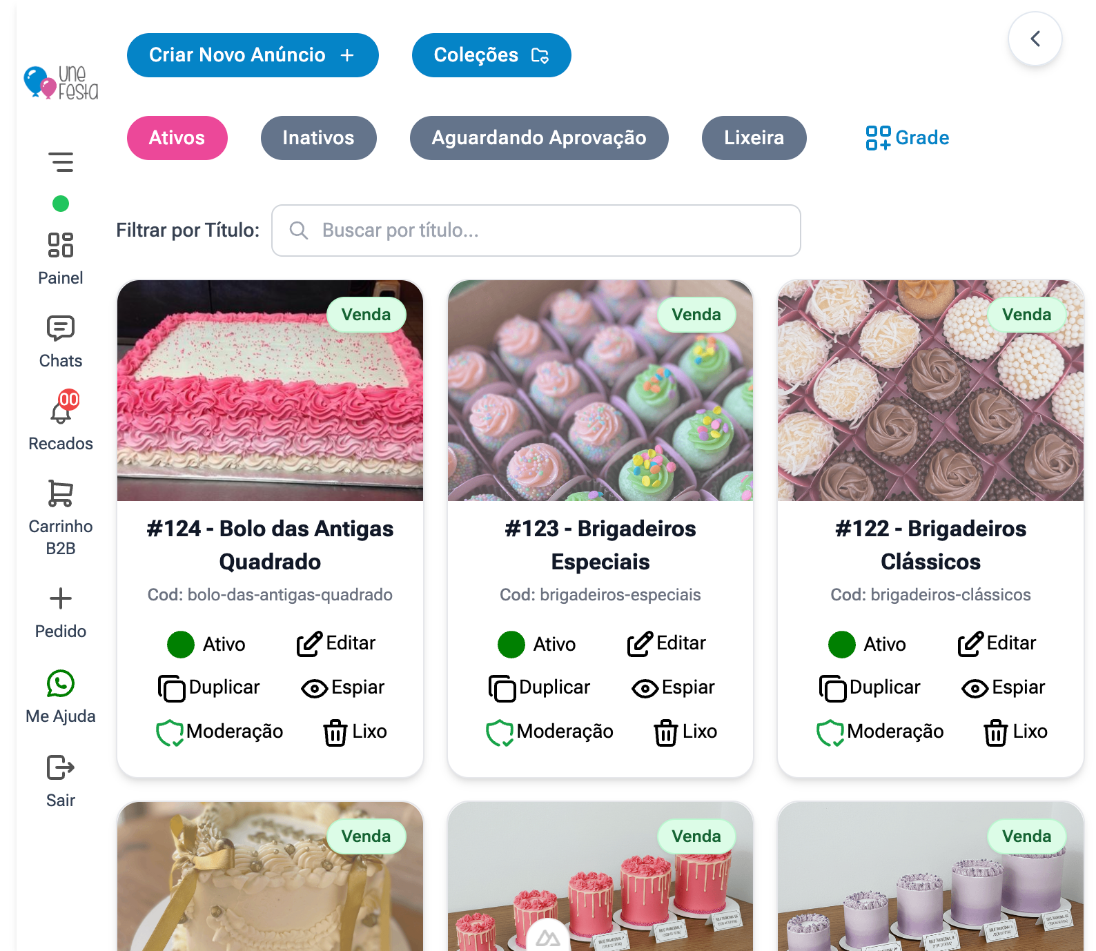The height and width of the screenshot is (951, 1096).
Task: Switch to the Inativos tab
Action: pyautogui.click(x=319, y=138)
